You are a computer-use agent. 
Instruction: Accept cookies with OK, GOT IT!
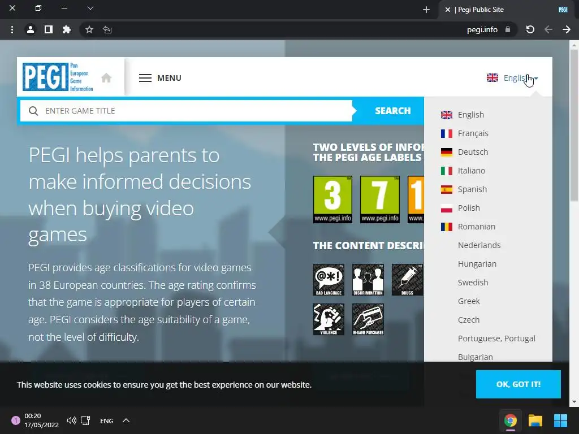point(518,384)
